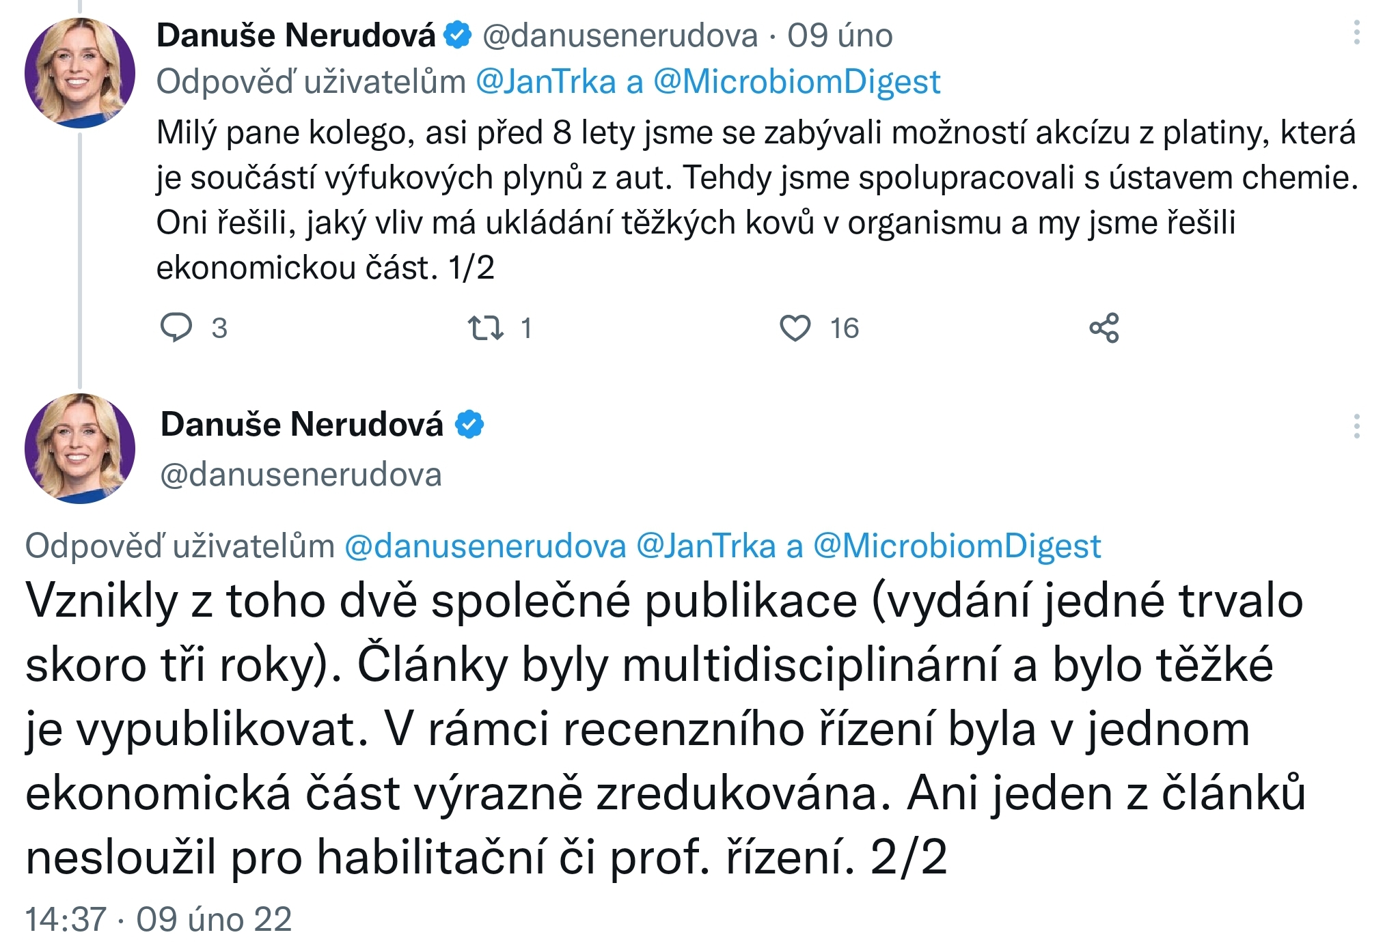Screen dimensions: 1398x952
Task: Click @danusenerudova handle under second tweet name
Action: coord(301,475)
